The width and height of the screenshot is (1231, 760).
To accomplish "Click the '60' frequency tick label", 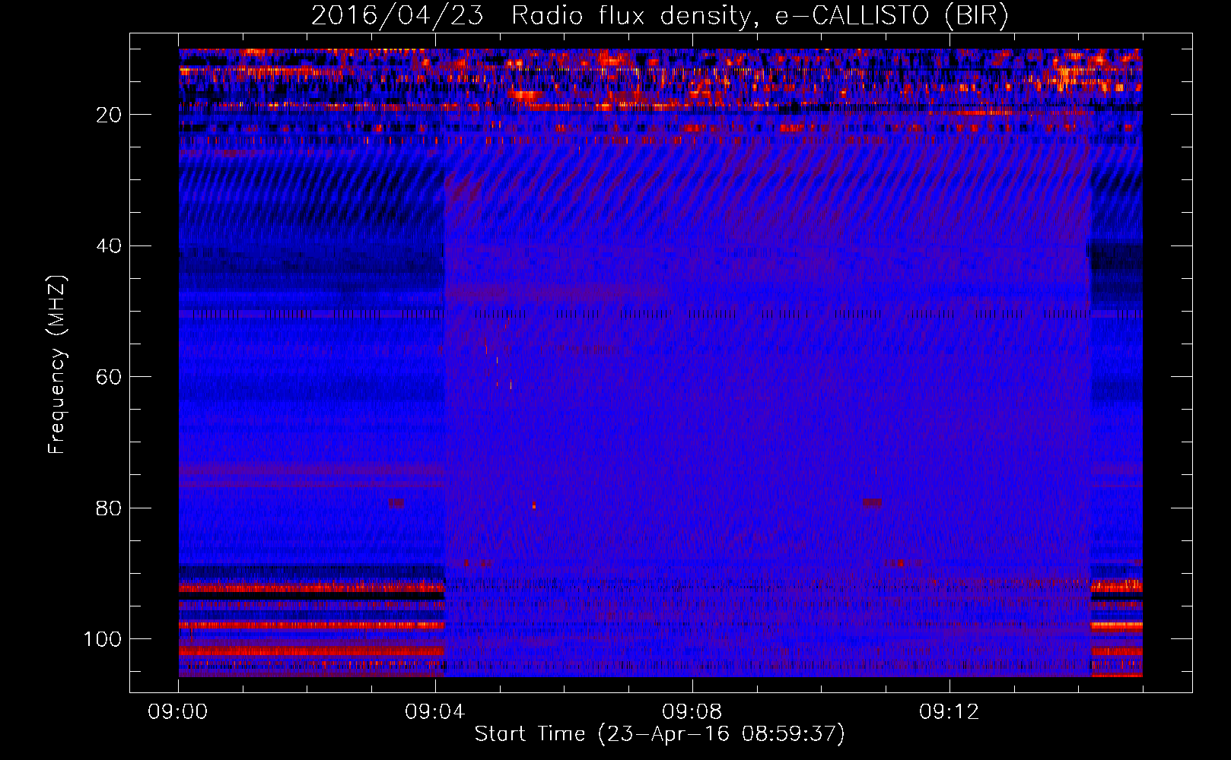I will [x=109, y=377].
